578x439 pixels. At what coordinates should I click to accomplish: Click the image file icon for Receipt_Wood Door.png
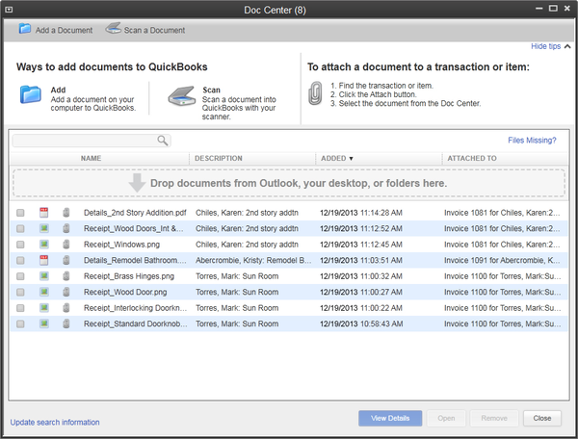(44, 292)
